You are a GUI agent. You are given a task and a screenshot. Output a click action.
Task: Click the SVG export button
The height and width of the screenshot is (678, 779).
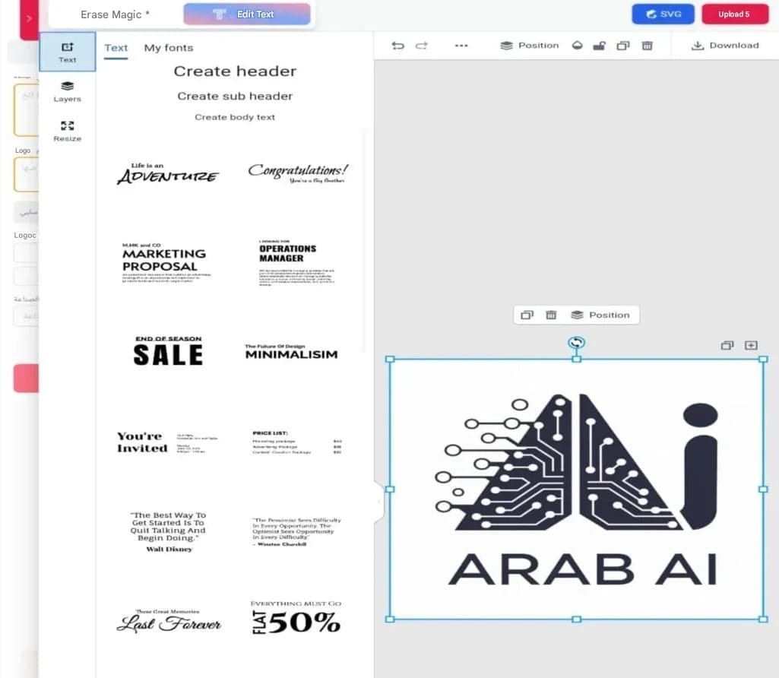click(x=663, y=14)
